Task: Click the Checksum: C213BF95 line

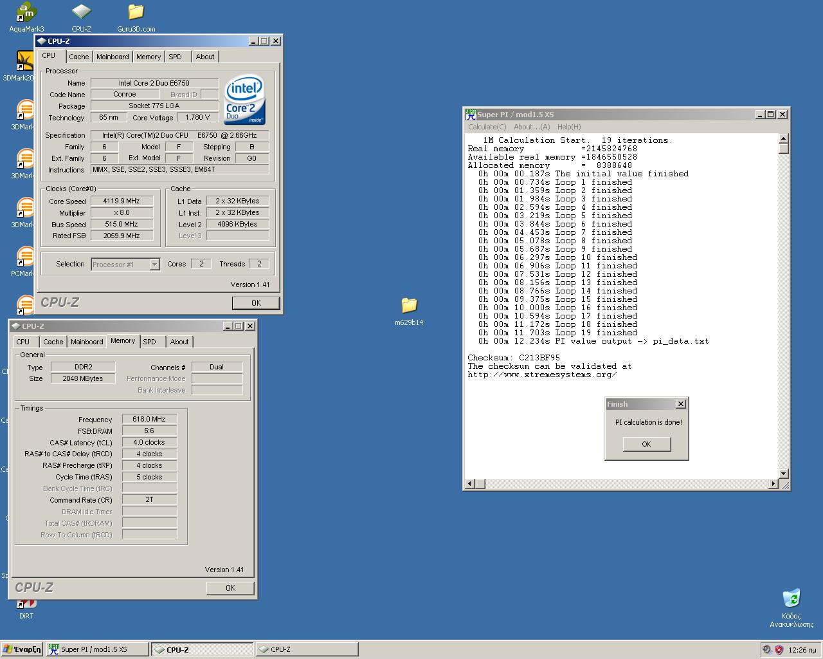Action: (x=514, y=358)
